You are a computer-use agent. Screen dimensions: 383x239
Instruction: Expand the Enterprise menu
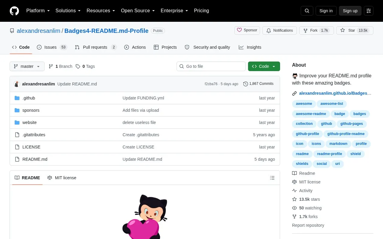(x=174, y=11)
